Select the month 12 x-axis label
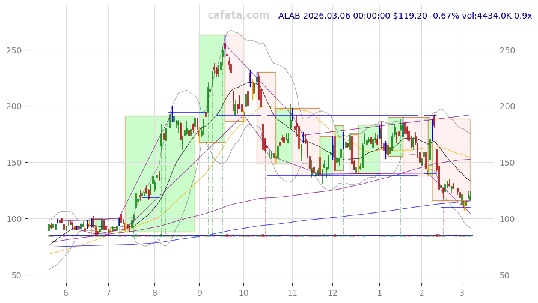This screenshot has width=538, height=303. click(332, 293)
